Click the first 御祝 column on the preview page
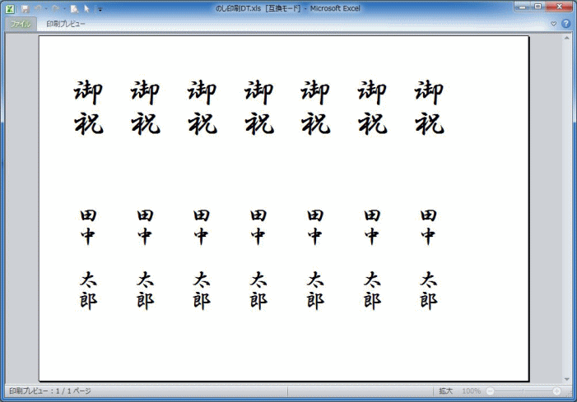577x402 pixels. pos(89,107)
